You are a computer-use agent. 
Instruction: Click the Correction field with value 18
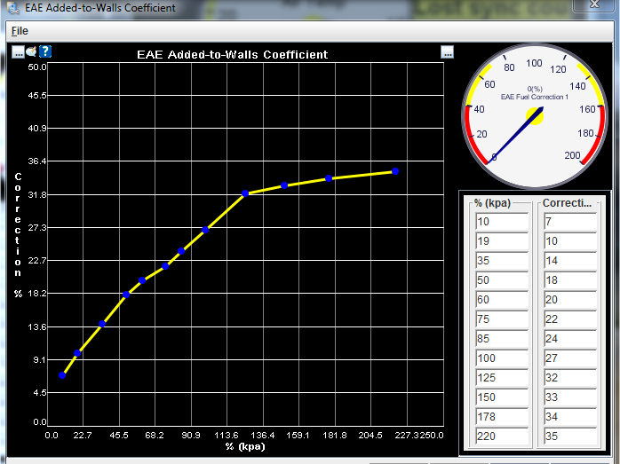coord(569,280)
